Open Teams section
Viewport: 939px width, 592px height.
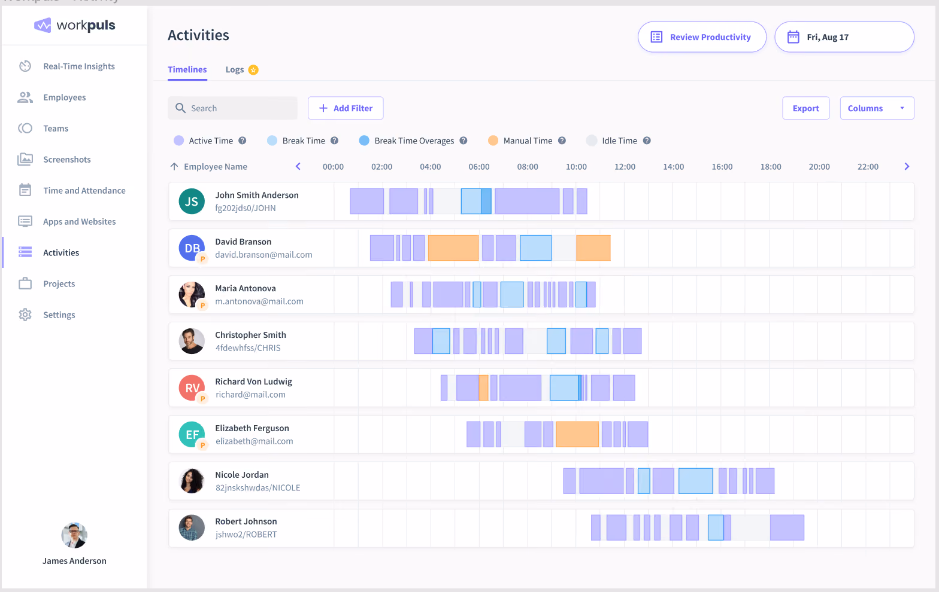click(x=56, y=129)
